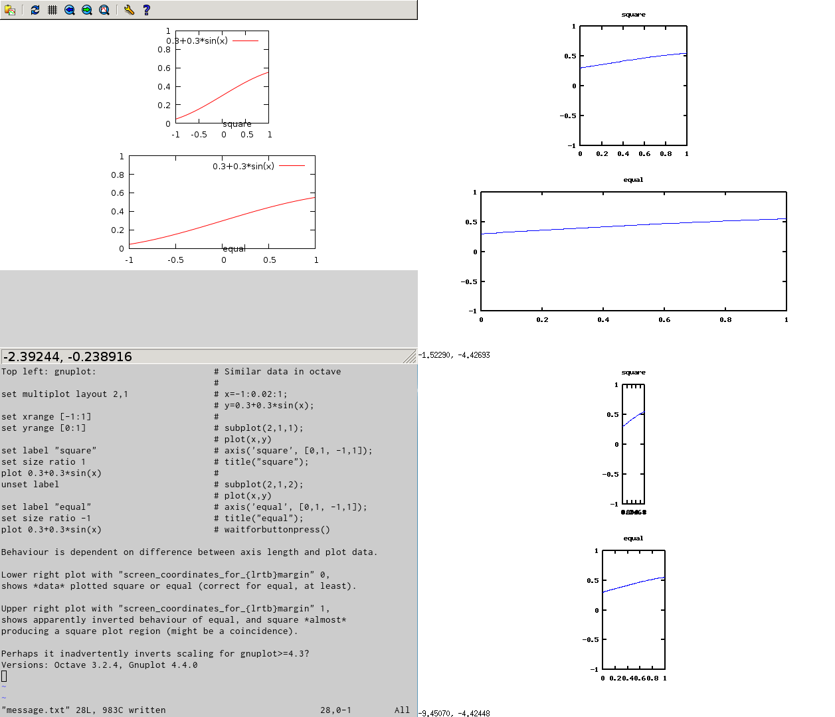Click the line starting "Lower right plot with"

(x=166, y=575)
